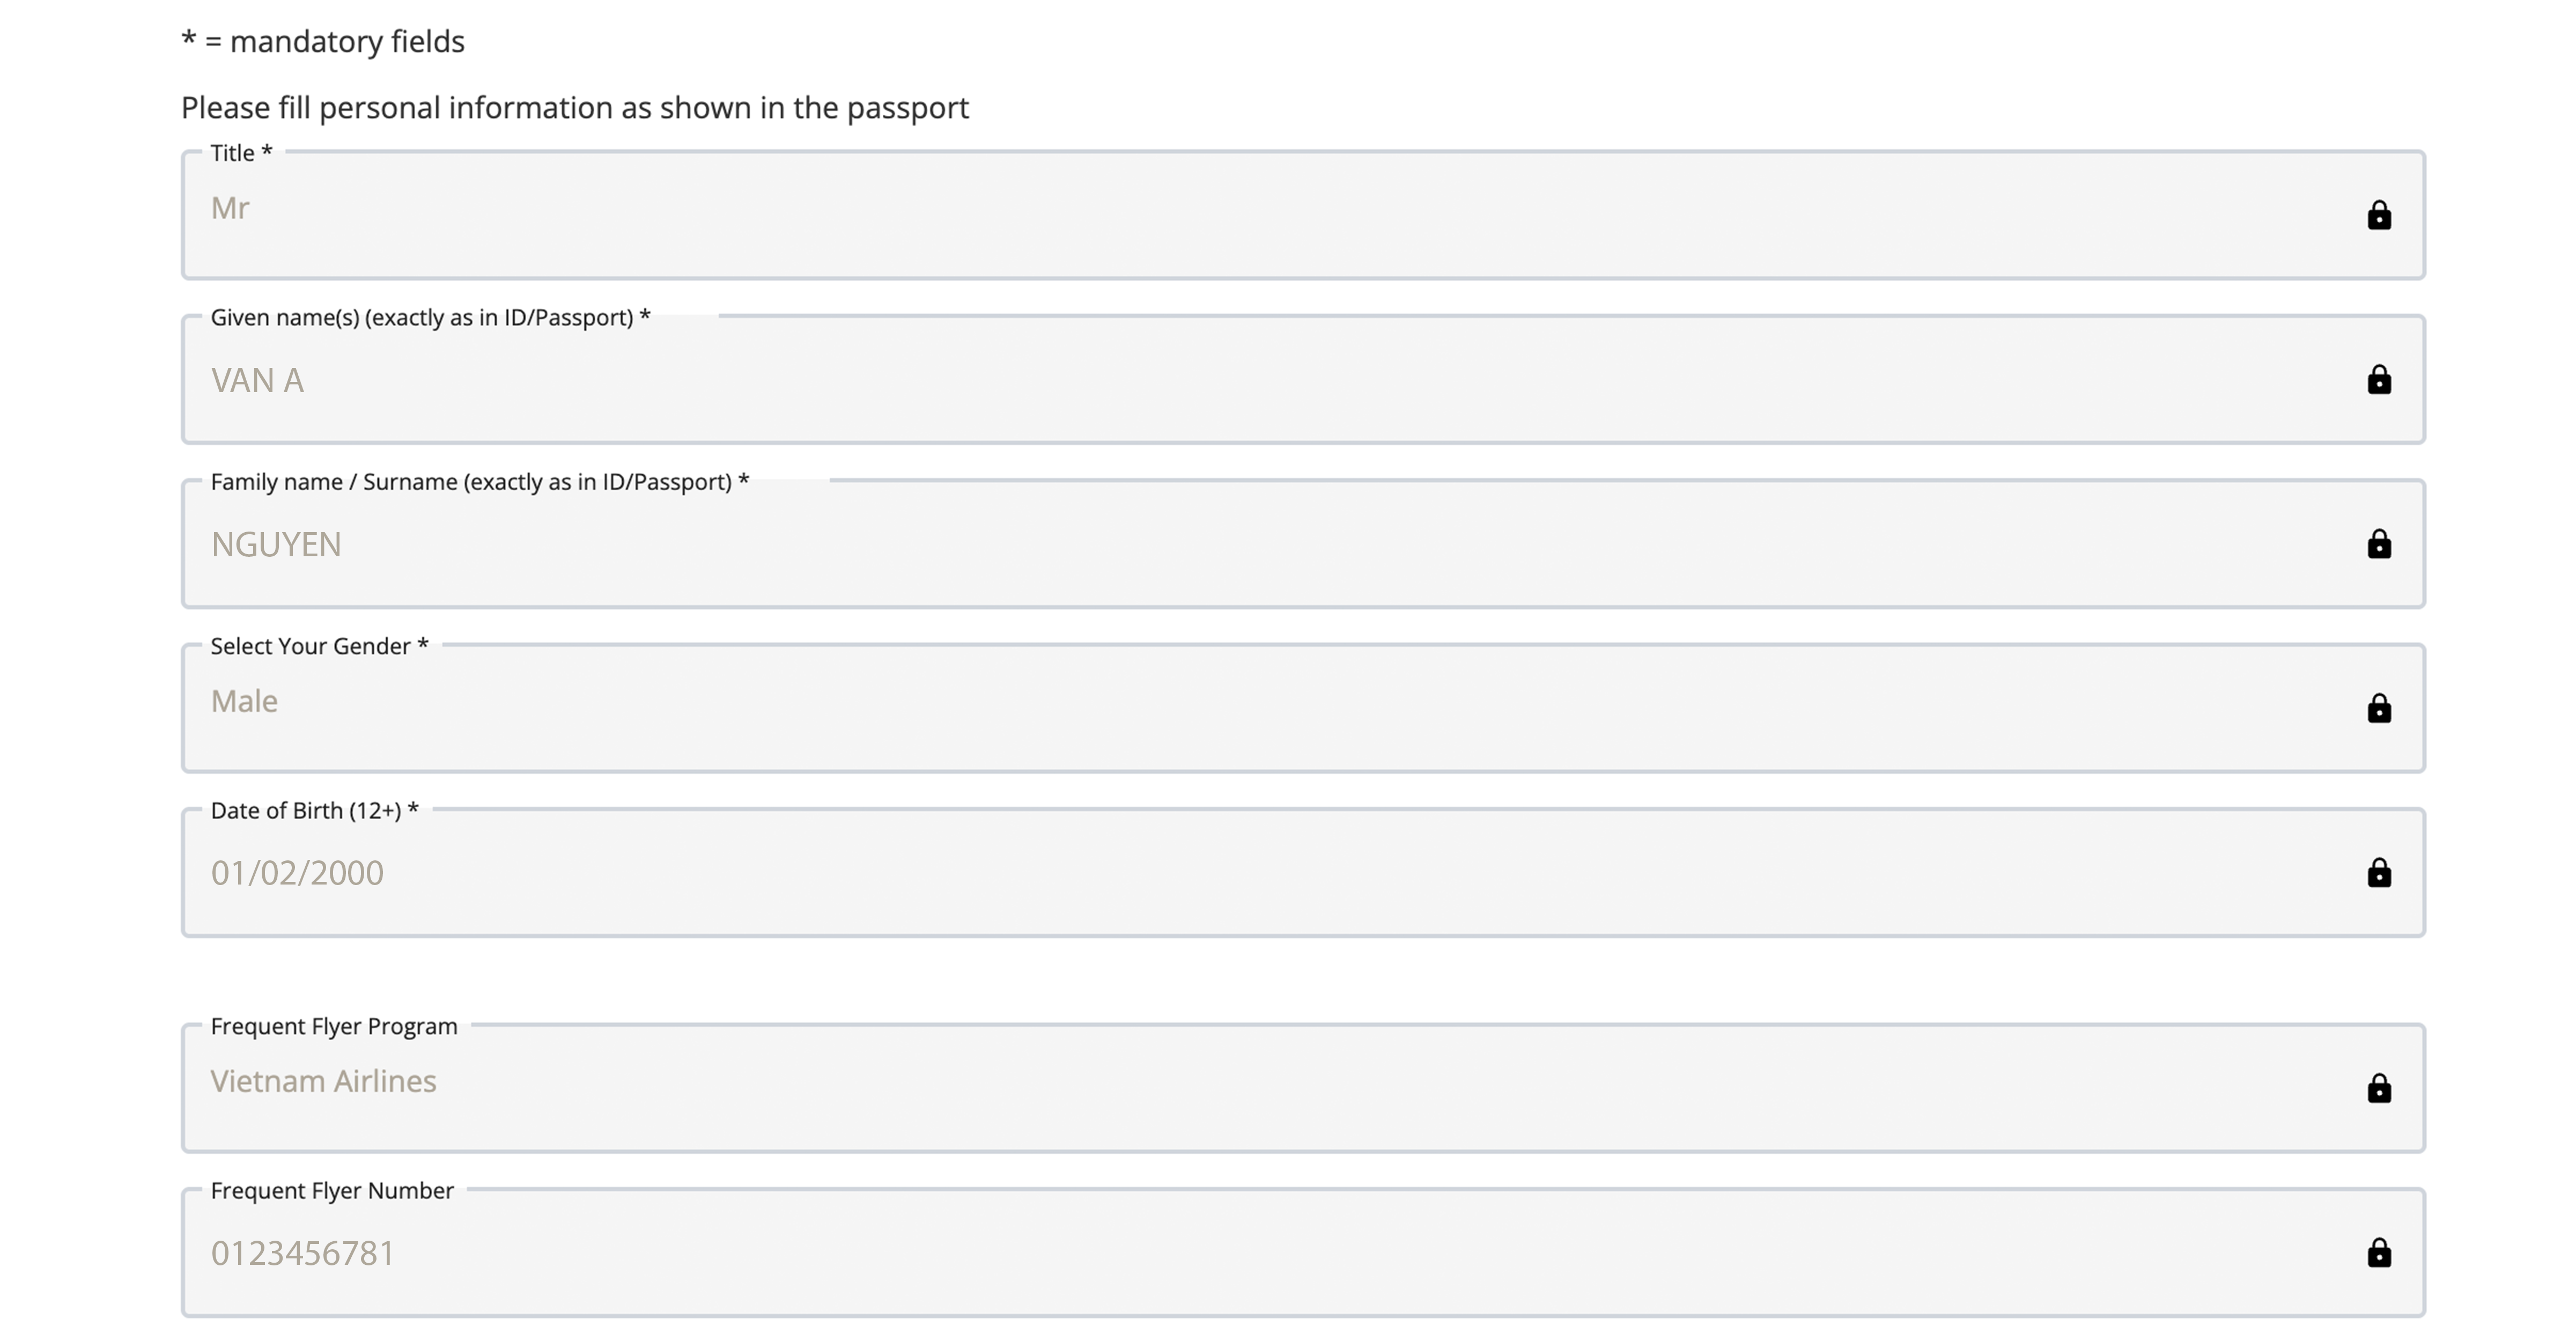
Task: Click the Frequent Flyer Program lock icon
Action: coord(2378,1088)
